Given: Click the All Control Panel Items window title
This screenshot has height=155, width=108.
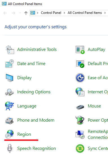Looking at the screenshot, I should coord(25,4).
